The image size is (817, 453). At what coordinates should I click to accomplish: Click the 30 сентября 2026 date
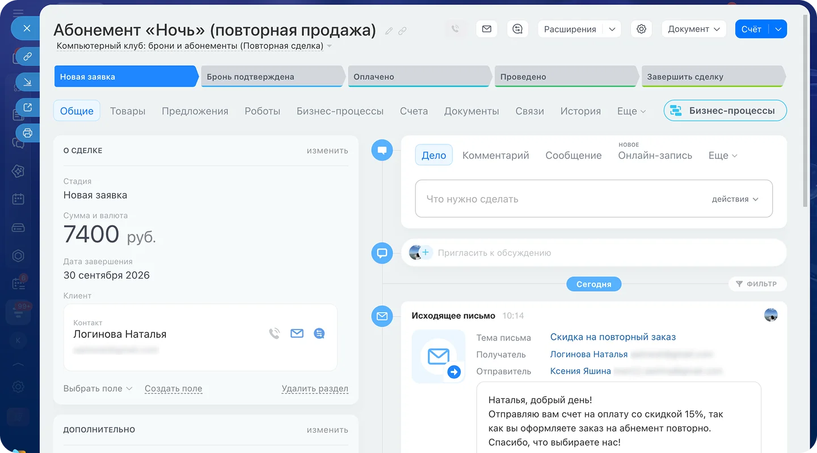click(107, 275)
